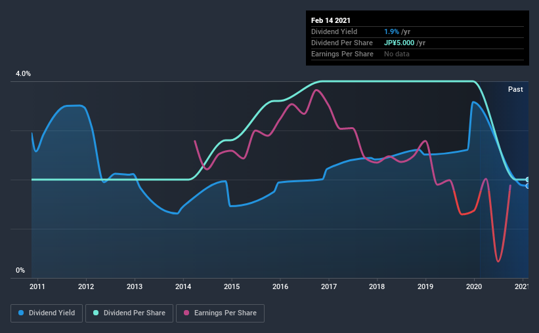539x333 pixels.
Task: Toggle the Dividend Yield legend button
Action: 47,313
